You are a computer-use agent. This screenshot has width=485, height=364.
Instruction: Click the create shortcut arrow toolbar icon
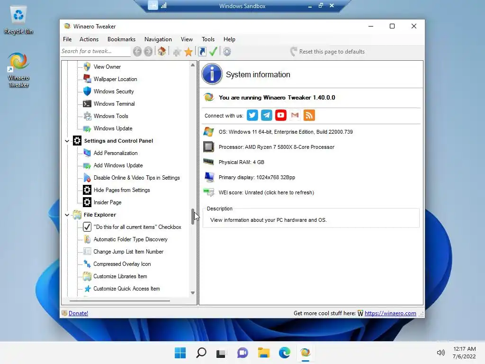202,52
